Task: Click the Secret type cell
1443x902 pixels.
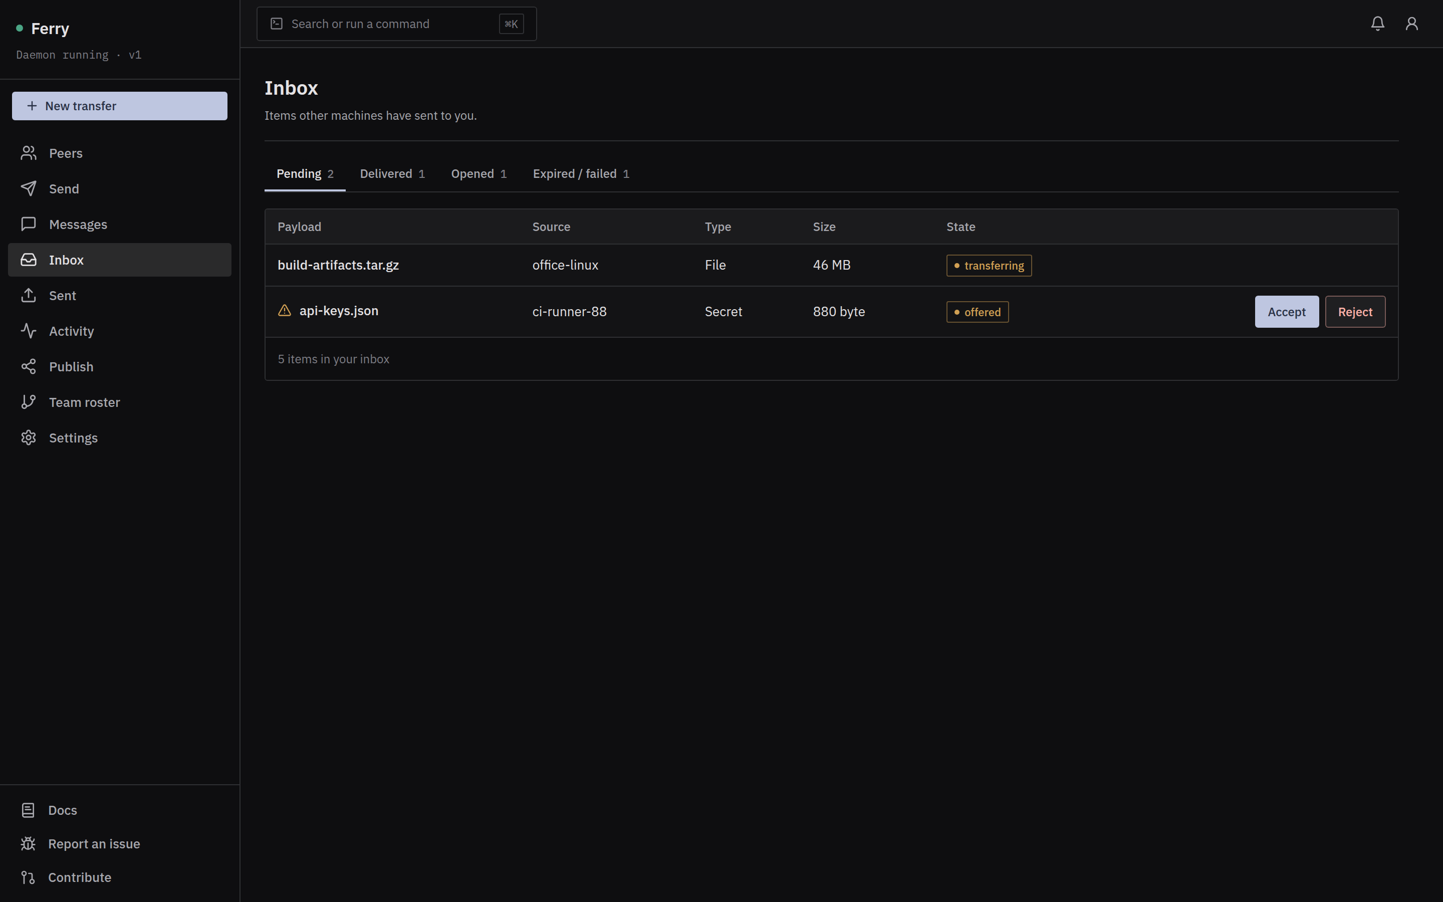Action: pos(724,312)
